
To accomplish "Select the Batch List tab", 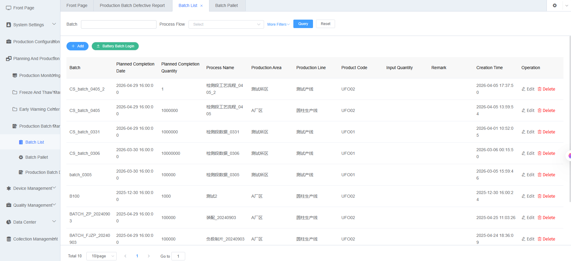I will (188, 5).
